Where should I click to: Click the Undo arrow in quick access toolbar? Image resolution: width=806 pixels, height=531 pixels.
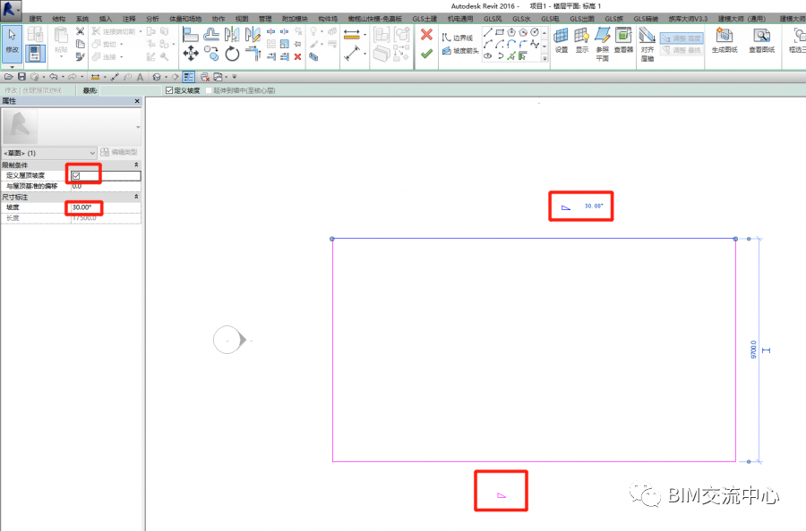(x=53, y=77)
